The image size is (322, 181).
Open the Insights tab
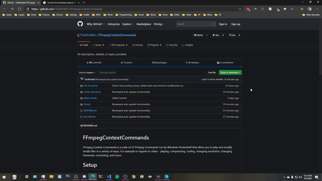point(187,45)
